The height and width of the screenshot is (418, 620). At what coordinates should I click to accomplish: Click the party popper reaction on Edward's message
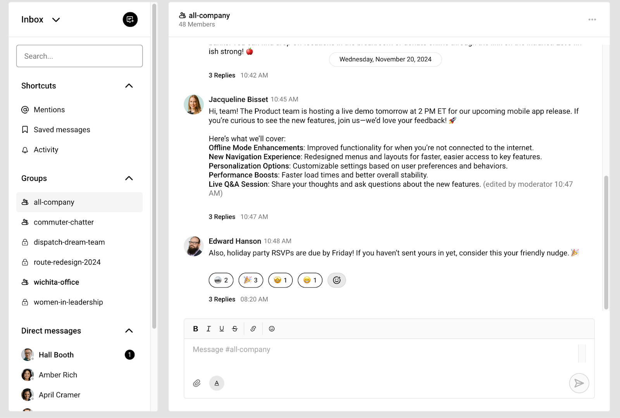(250, 280)
